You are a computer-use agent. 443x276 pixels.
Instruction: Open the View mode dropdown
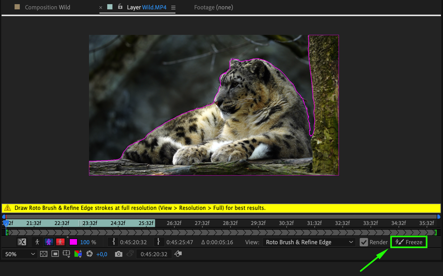tap(309, 242)
